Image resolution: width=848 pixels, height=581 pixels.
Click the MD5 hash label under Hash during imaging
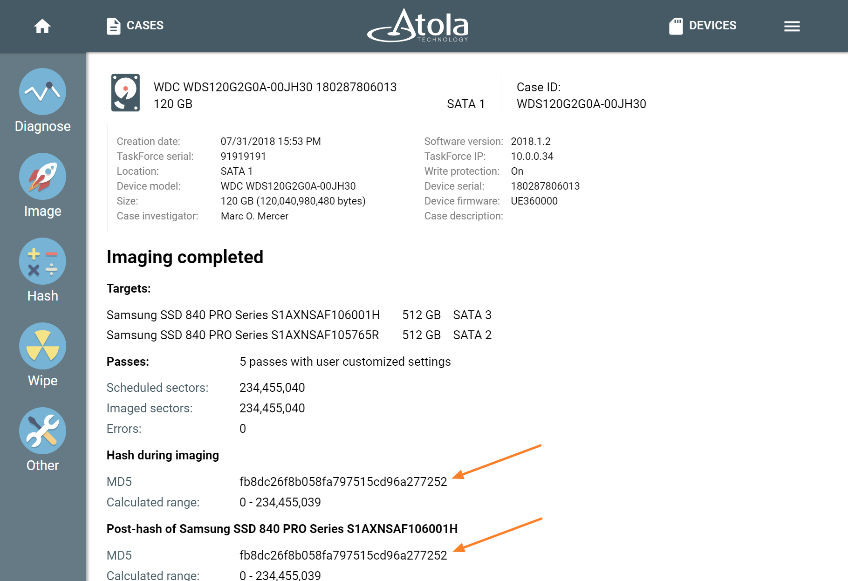(x=119, y=482)
